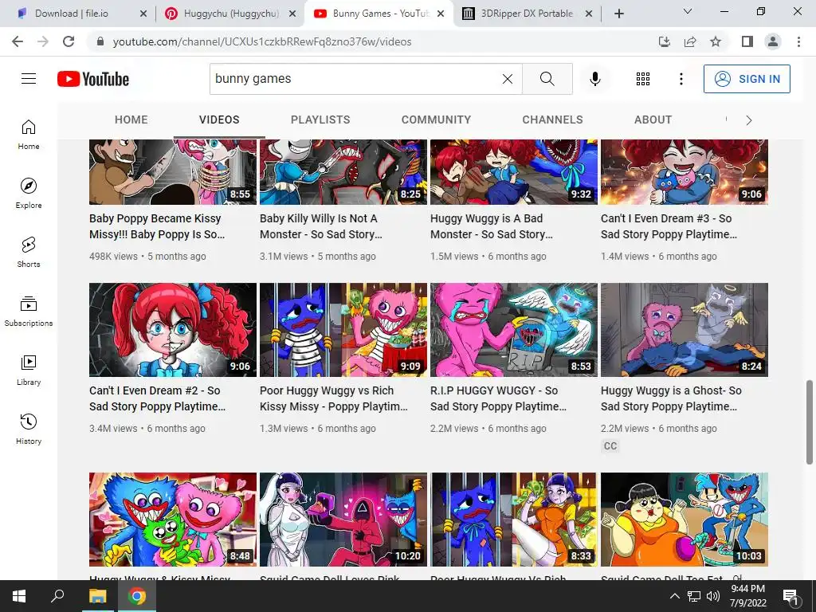Click the SIGN IN button

click(747, 79)
